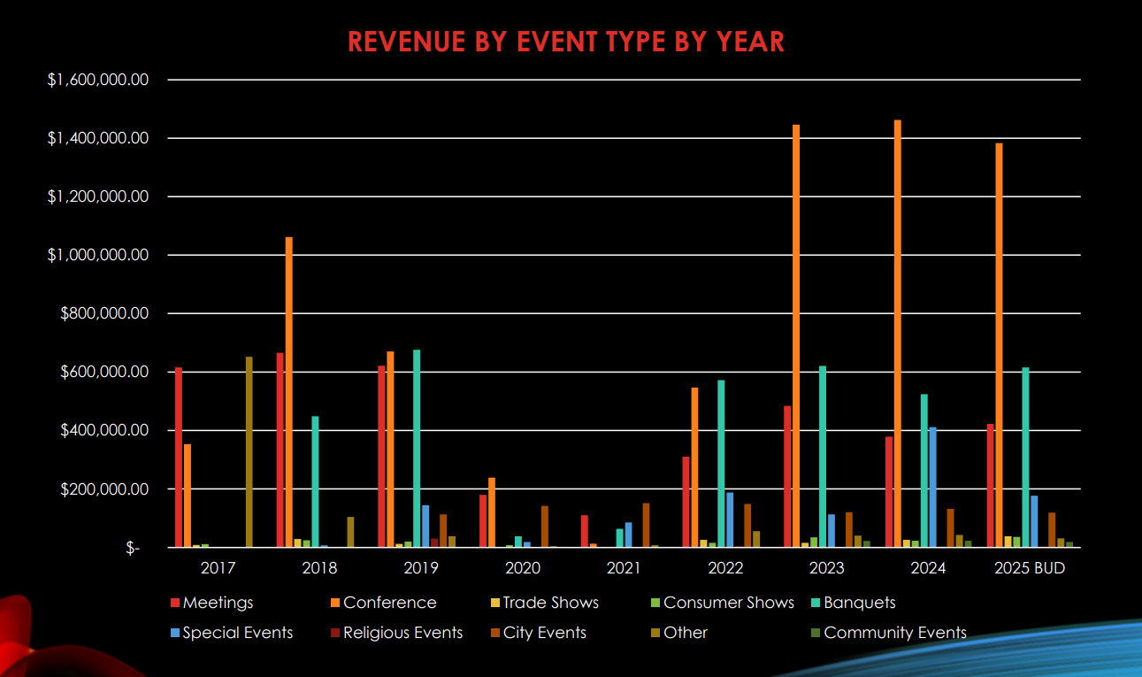Select the Other legend entry text
Screen dimensions: 1142x677
[686, 633]
